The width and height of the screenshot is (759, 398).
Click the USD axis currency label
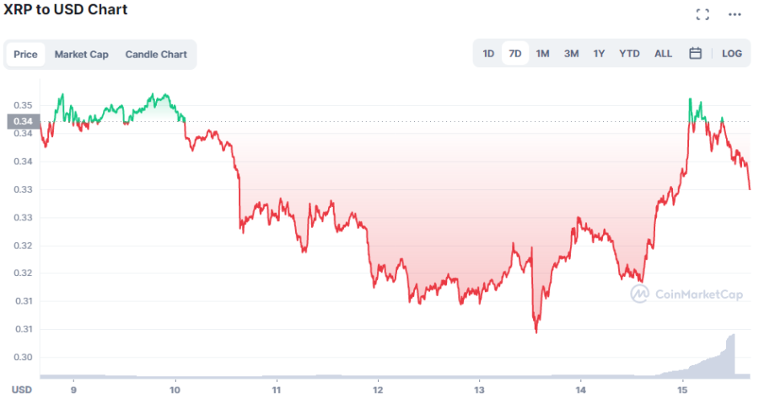coord(22,390)
